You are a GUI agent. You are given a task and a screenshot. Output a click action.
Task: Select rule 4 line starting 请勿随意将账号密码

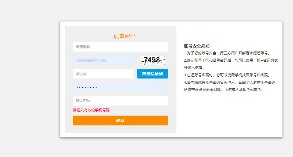(x=230, y=82)
